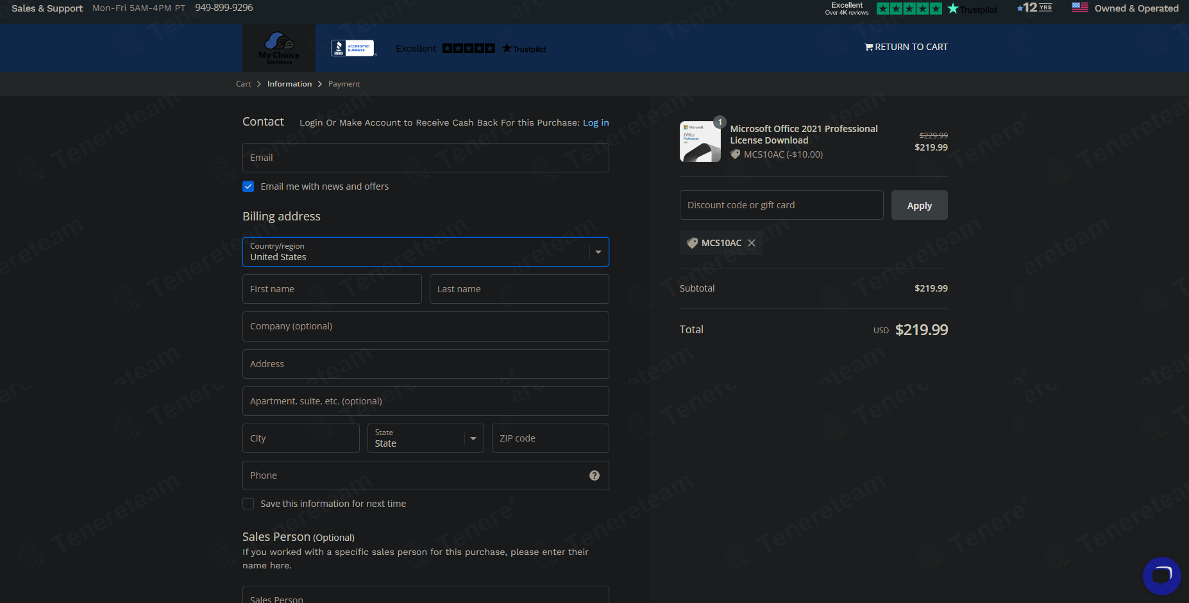
Task: Click Sales & Support text
Action: click(47, 8)
